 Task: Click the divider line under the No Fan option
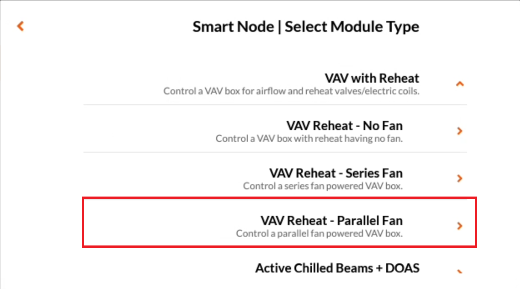point(275,153)
